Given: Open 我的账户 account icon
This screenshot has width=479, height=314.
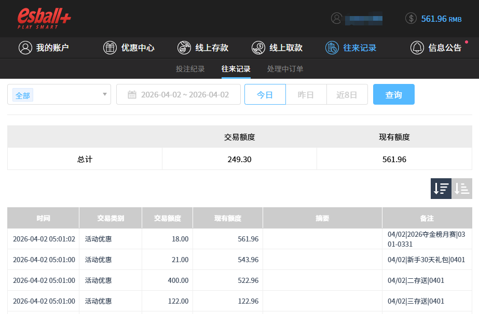Looking at the screenshot, I should [25, 48].
